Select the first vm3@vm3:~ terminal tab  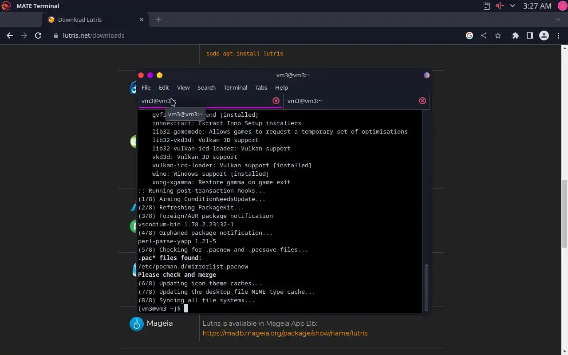pyautogui.click(x=210, y=101)
